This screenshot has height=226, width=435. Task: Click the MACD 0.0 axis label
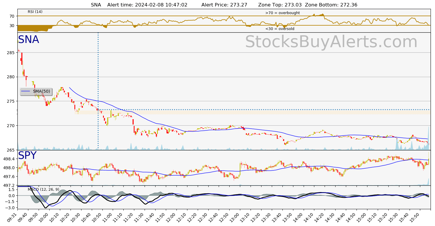tap(12, 196)
